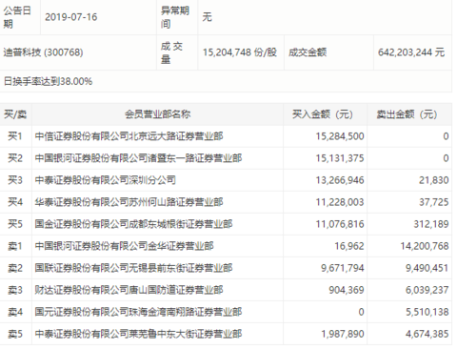Select 国金证券成都东城根街证券营业部 name

(133, 224)
